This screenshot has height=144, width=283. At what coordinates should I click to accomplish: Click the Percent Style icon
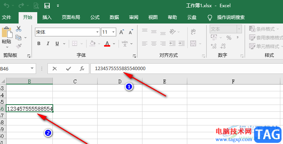(x=229, y=38)
